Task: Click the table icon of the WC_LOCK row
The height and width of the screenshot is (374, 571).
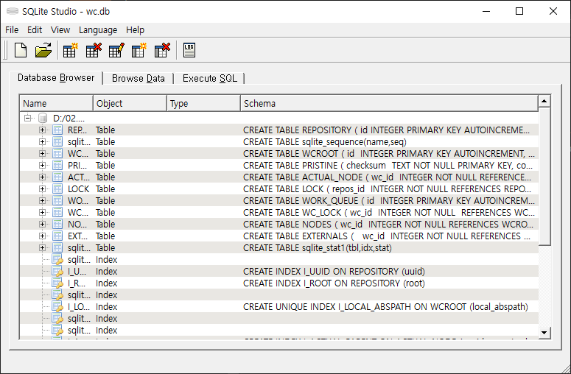Action: [x=57, y=212]
